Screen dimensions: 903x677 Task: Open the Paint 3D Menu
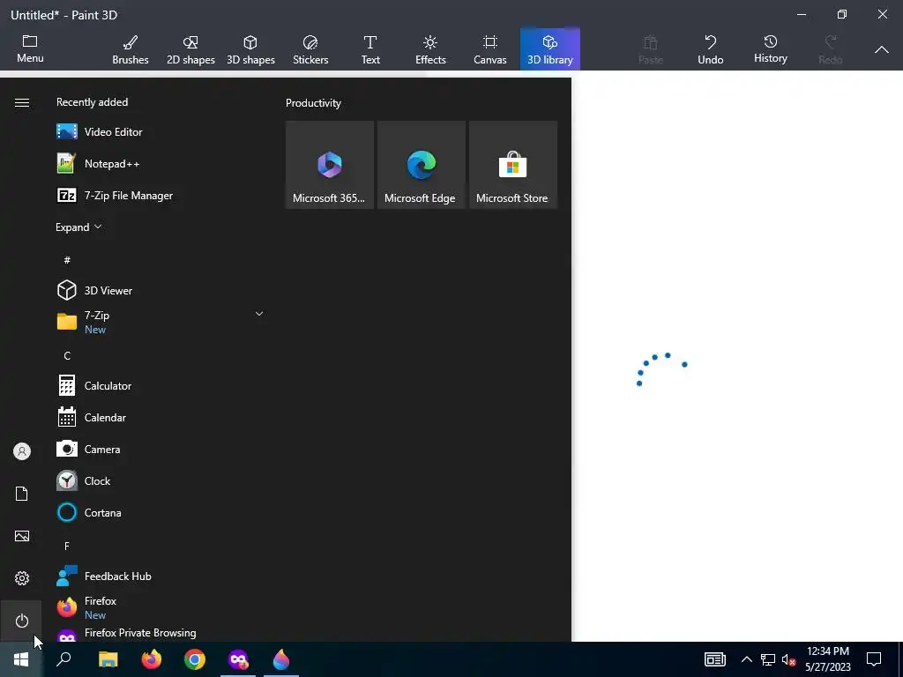[30, 49]
